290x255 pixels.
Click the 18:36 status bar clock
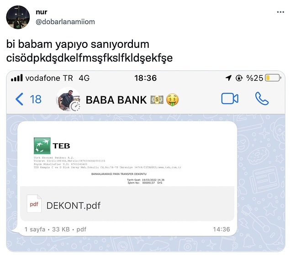coord(145,78)
